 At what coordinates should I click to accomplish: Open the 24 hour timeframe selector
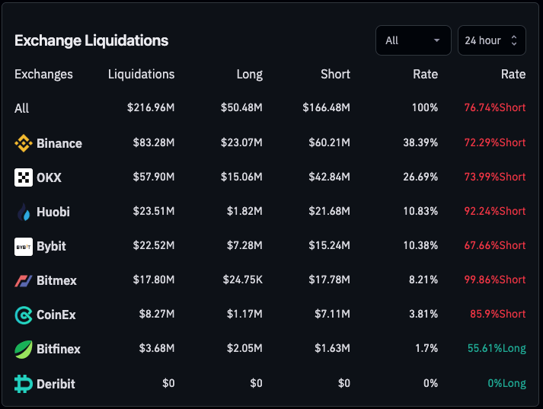[491, 40]
